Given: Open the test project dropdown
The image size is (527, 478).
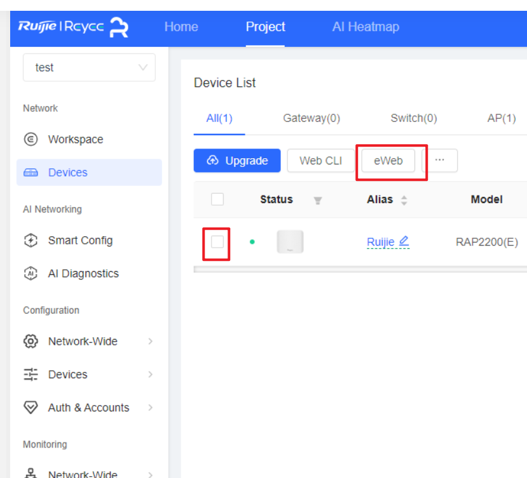Looking at the screenshot, I should tap(89, 67).
